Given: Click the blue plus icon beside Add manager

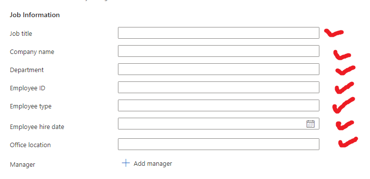Looking at the screenshot, I should (x=126, y=163).
